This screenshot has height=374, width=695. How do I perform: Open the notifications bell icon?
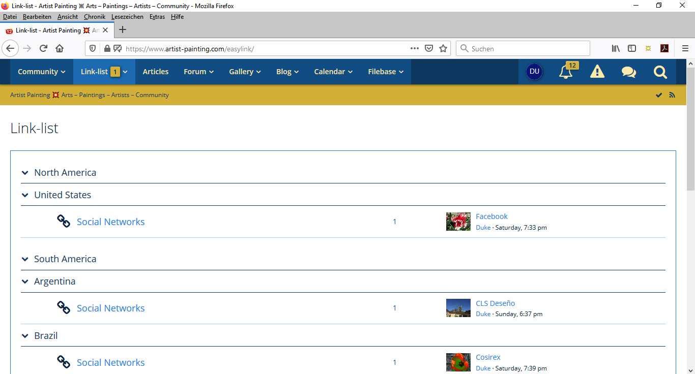click(566, 72)
